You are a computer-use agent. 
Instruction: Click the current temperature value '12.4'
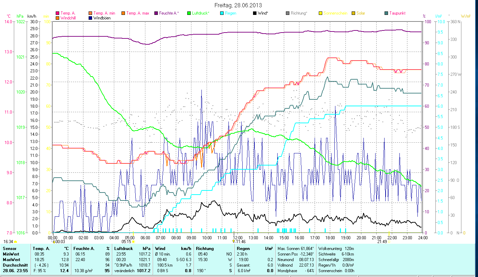tap(64, 271)
